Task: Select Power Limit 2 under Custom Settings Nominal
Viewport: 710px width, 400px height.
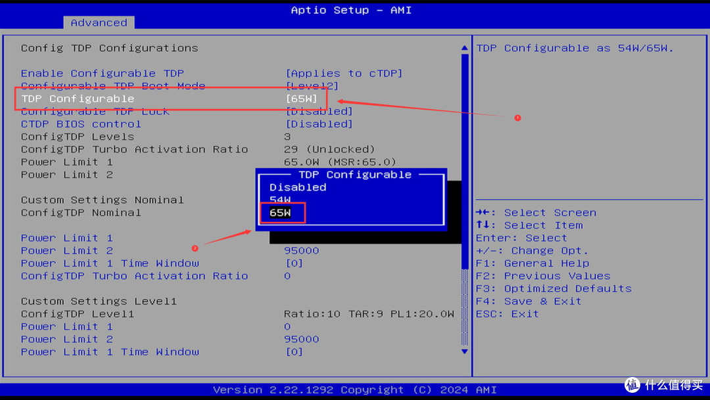Action: [x=66, y=251]
